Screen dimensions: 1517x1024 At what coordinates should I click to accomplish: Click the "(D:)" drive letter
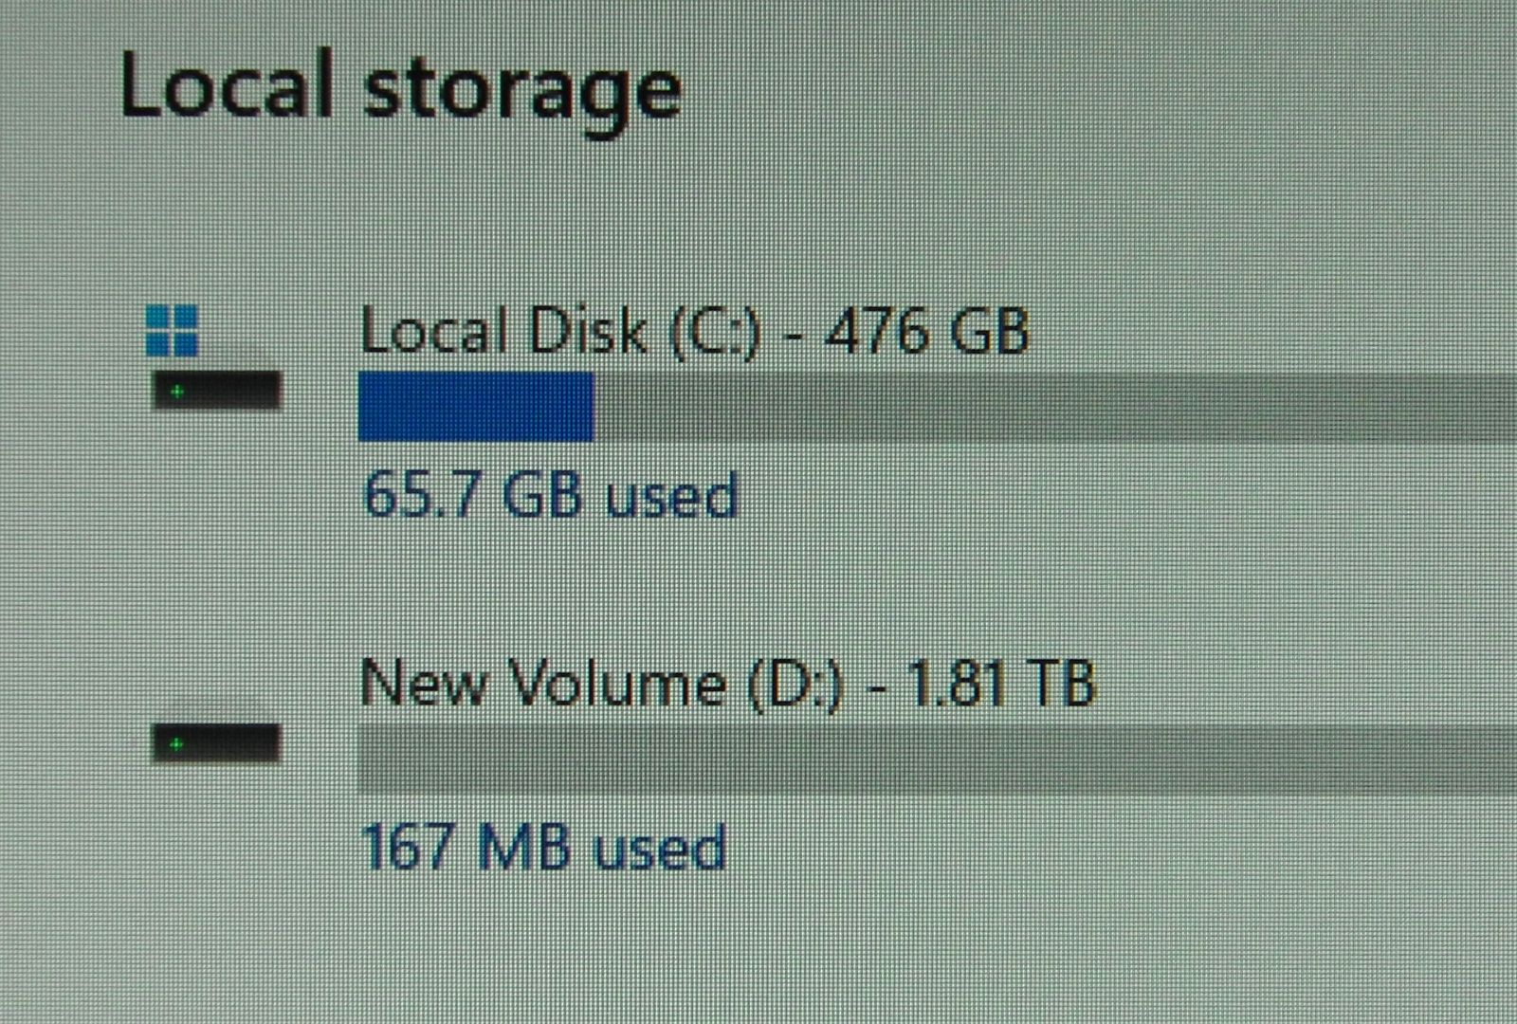coord(795,684)
